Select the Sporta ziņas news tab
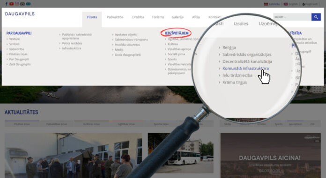 [161, 124]
